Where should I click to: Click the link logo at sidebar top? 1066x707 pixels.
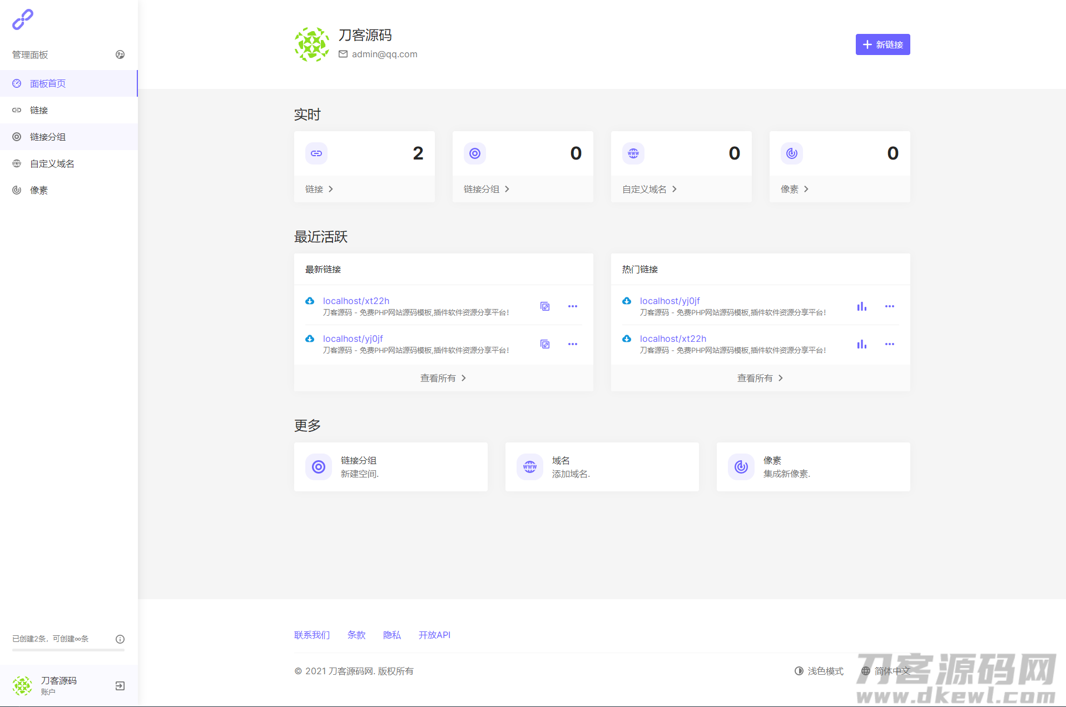[23, 20]
